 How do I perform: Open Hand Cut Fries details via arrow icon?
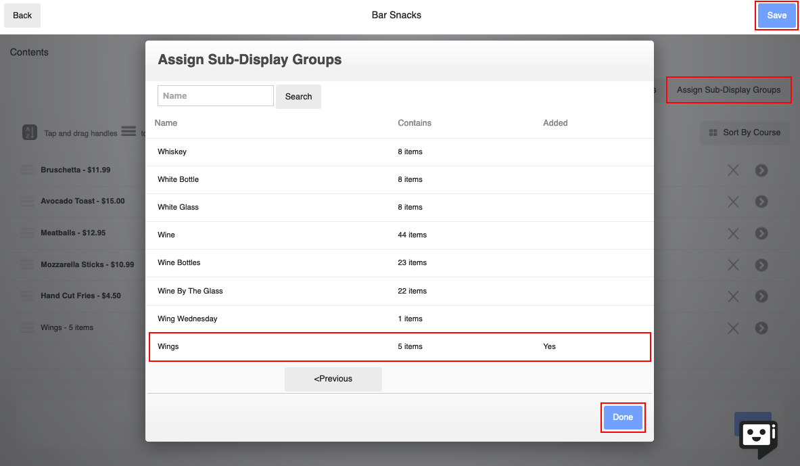(761, 296)
